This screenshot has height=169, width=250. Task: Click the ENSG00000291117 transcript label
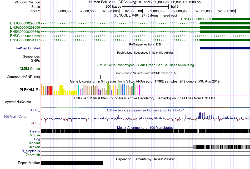tap(25, 40)
